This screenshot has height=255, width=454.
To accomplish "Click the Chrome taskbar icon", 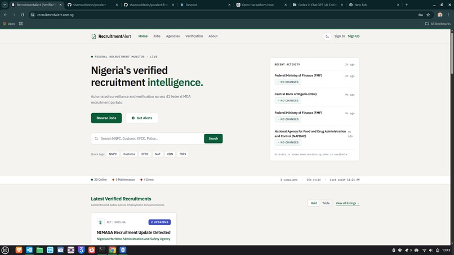I will point(112,250).
